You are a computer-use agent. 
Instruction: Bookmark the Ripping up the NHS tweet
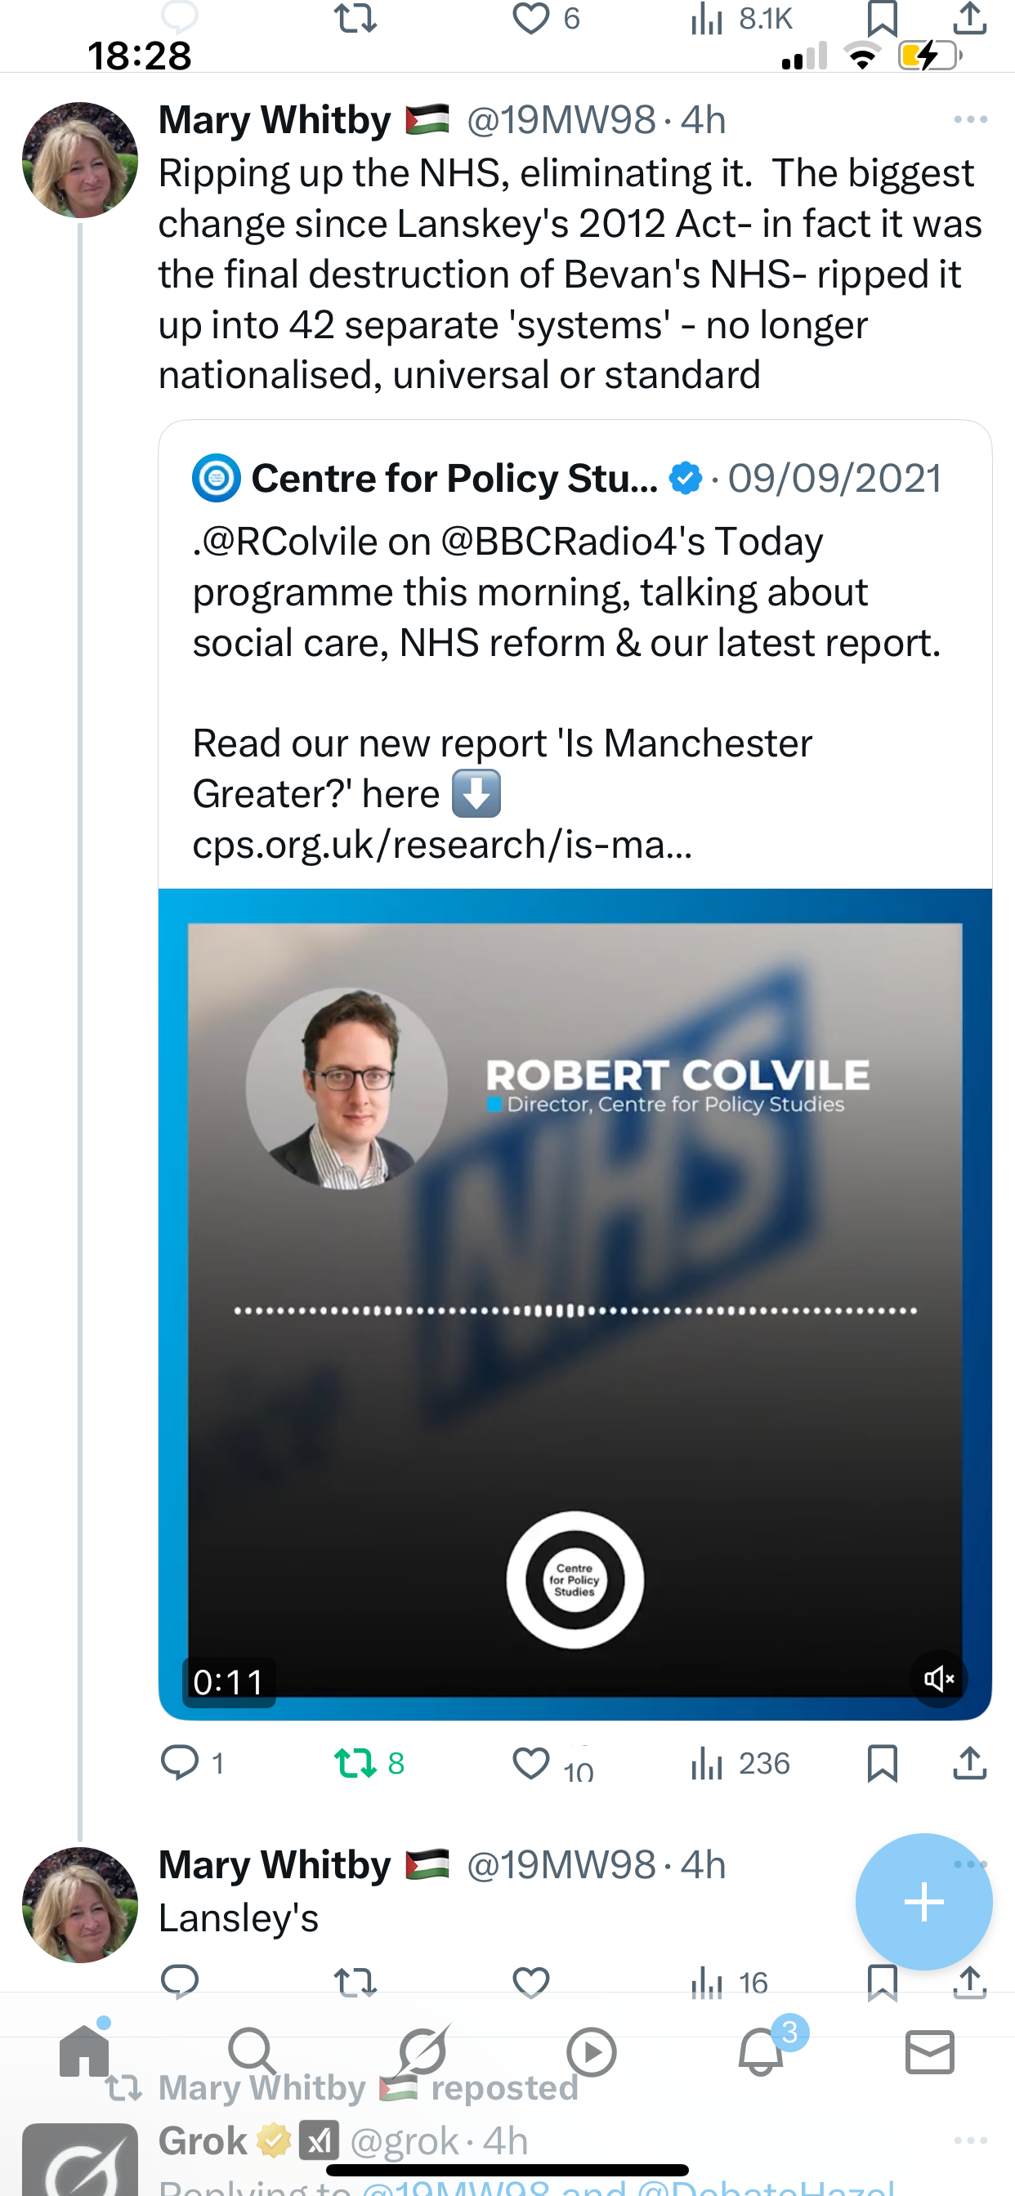coord(882,1762)
